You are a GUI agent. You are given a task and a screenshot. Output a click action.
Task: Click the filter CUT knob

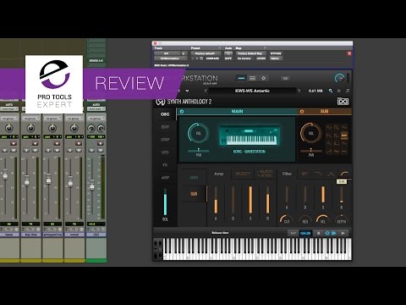click(x=287, y=220)
